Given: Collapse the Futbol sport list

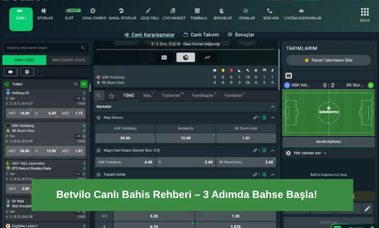Looking at the screenshot, I should tap(84, 84).
